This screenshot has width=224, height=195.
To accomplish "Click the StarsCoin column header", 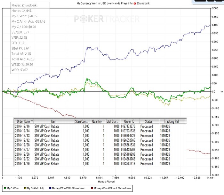I will coord(82,121).
